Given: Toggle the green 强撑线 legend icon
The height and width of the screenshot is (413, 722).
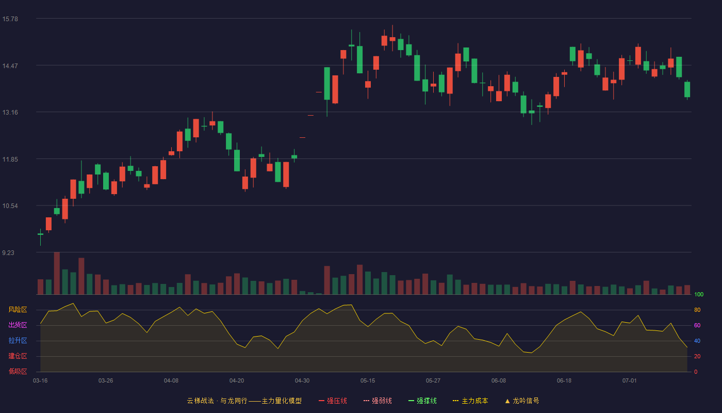Looking at the screenshot, I should (x=411, y=401).
